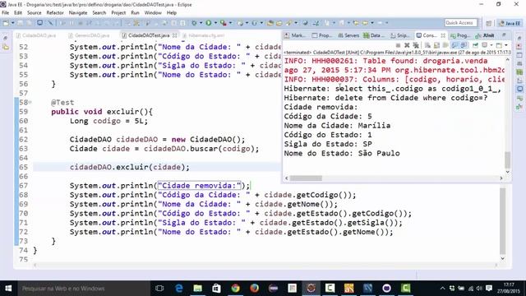Click Remove Launch icon in Console
The height and width of the screenshot is (296, 526).
(407, 45)
